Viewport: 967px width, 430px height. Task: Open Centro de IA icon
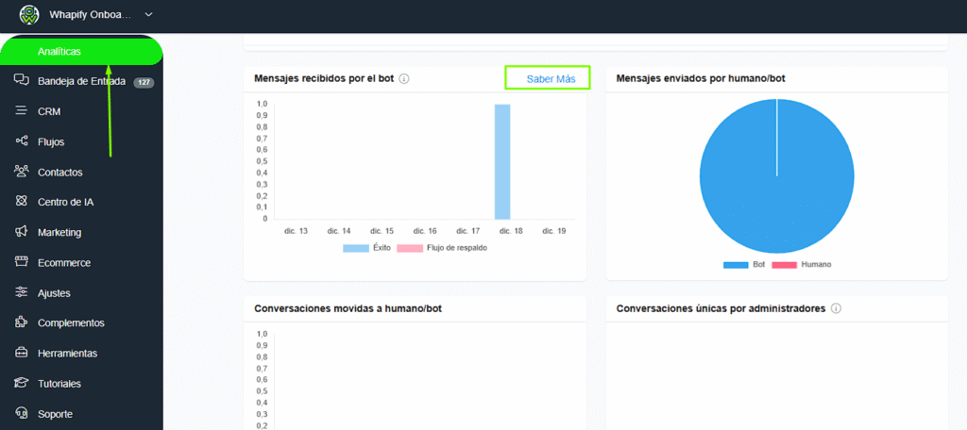click(x=21, y=202)
